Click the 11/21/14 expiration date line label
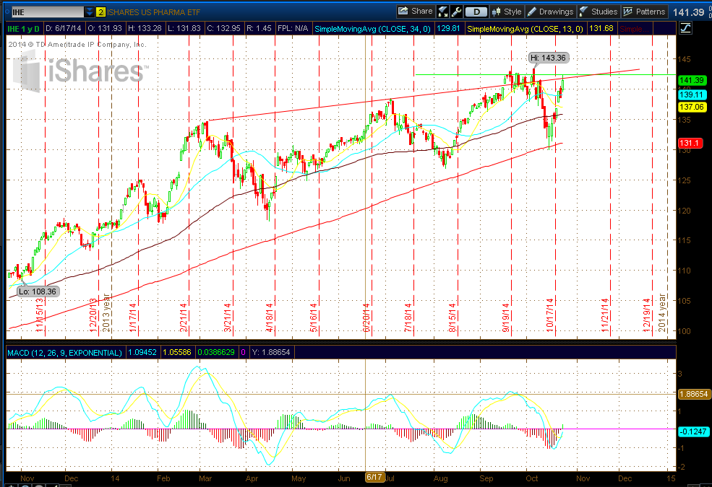712x487 pixels. (605, 315)
